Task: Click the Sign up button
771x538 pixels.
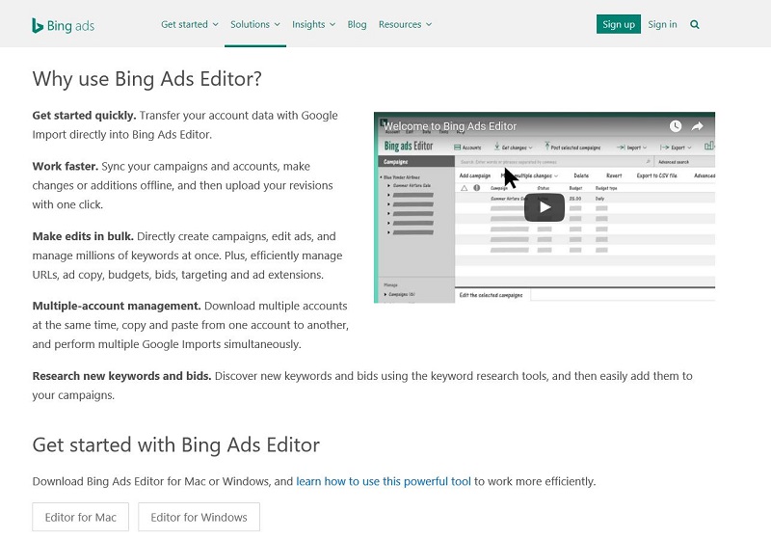Action: pyautogui.click(x=619, y=24)
